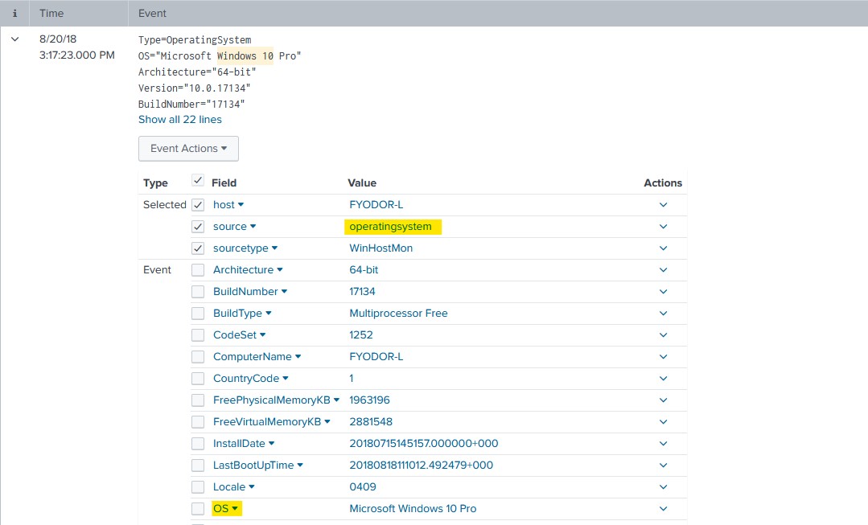
Task: Open the actions chevron for Locale row
Action: [x=663, y=487]
